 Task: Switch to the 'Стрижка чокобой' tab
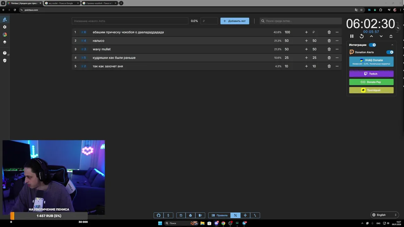coord(99,3)
